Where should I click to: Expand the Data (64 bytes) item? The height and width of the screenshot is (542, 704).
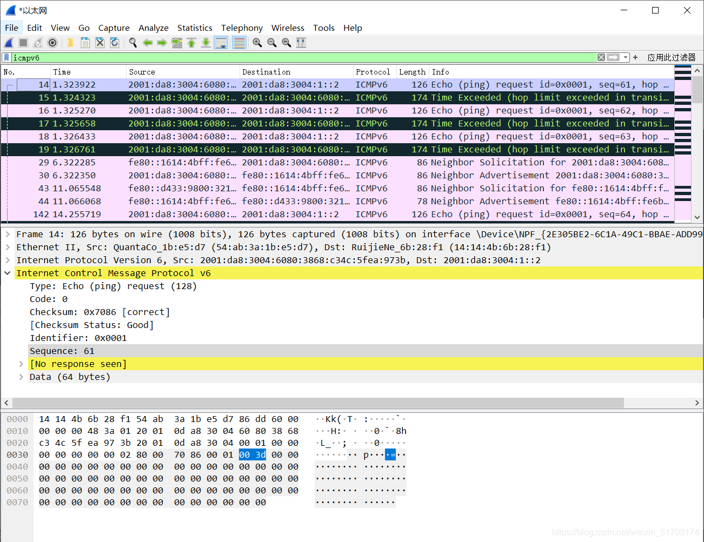coord(21,377)
